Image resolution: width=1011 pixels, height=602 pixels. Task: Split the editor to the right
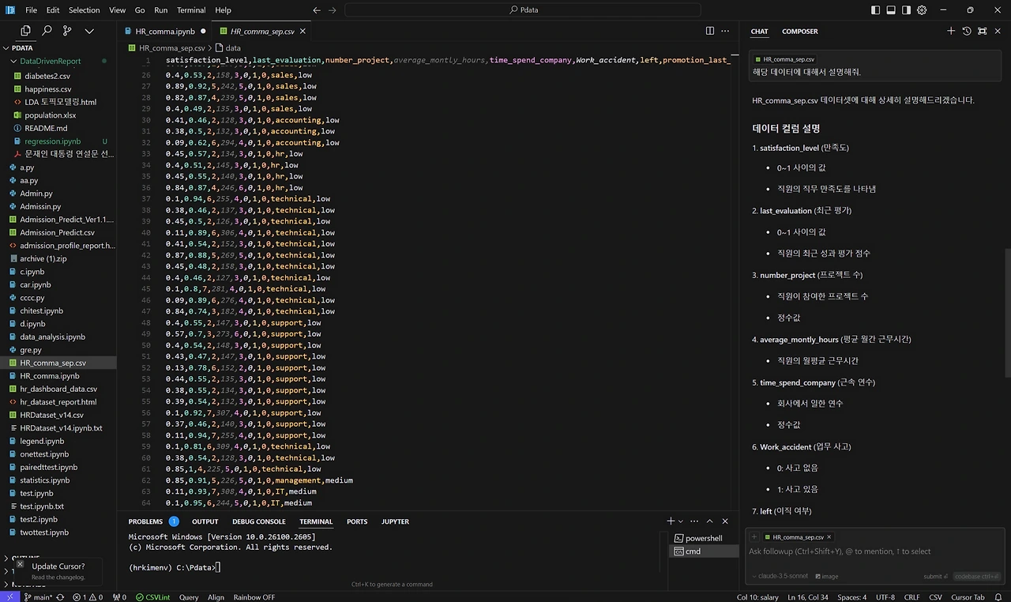(x=710, y=31)
